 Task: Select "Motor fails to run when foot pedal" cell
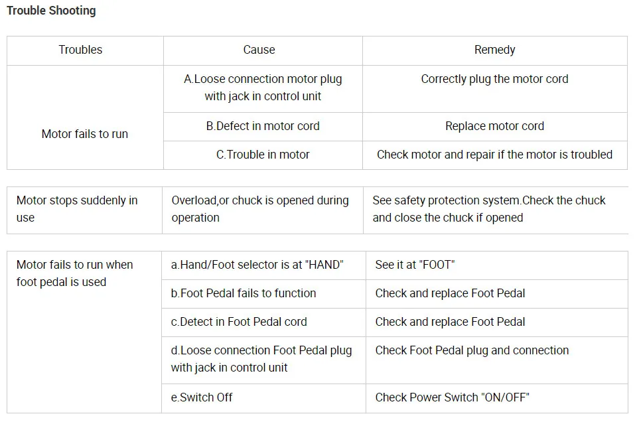point(74,273)
